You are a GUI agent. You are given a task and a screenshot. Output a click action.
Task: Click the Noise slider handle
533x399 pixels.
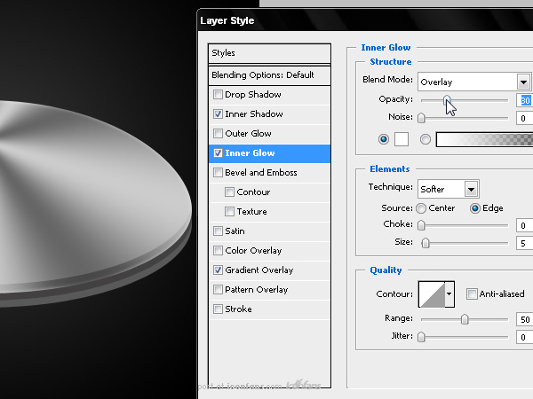(x=421, y=118)
